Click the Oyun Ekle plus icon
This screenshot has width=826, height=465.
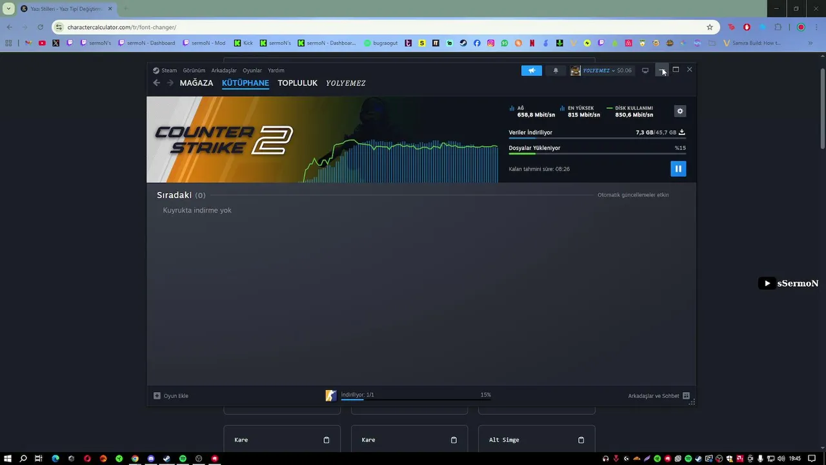(157, 396)
